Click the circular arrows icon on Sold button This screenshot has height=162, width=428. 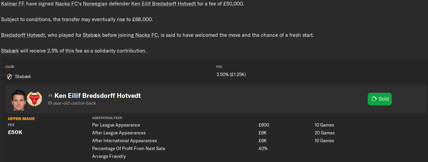click(x=374, y=99)
